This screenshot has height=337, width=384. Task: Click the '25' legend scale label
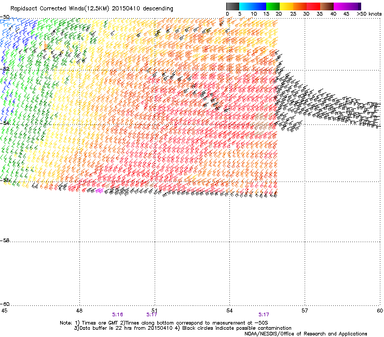[293, 14]
